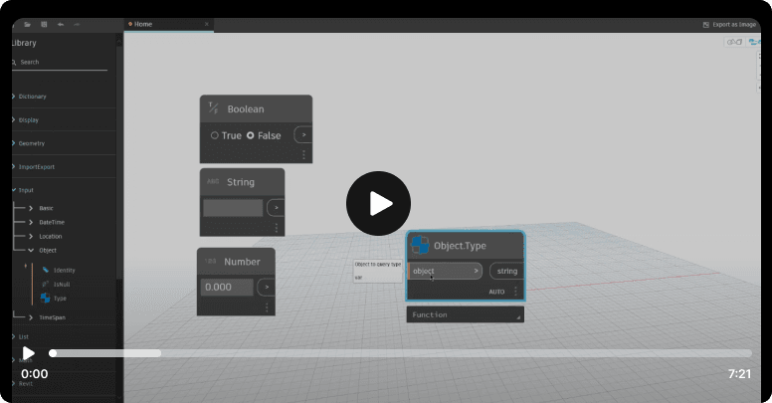Click the Export as Image icon
Viewport: 772px width, 403px height.
point(706,25)
